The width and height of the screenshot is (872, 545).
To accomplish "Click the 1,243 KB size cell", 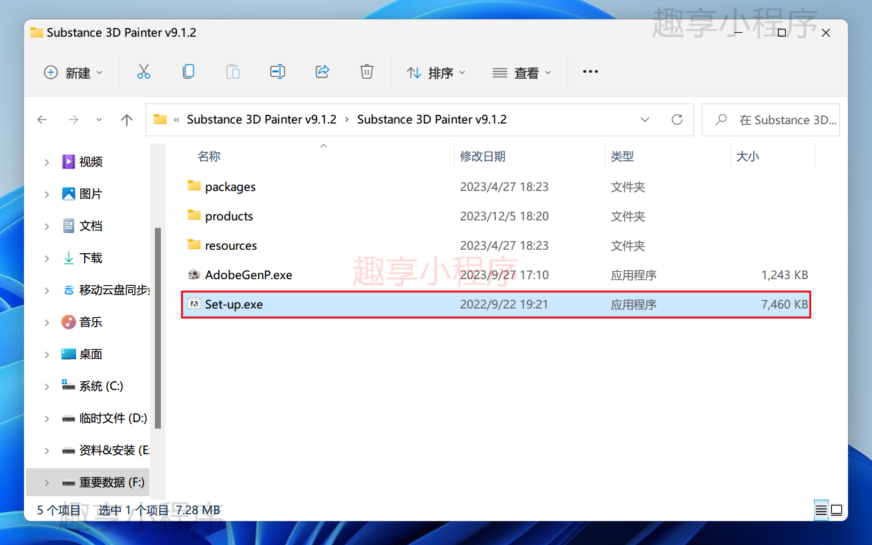I will pos(785,275).
